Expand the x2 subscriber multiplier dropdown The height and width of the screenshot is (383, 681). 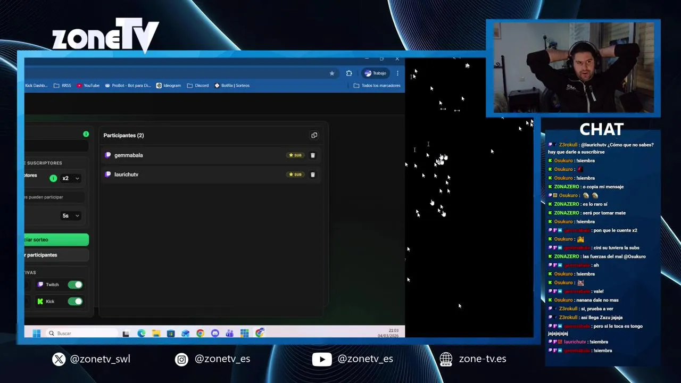[71, 178]
